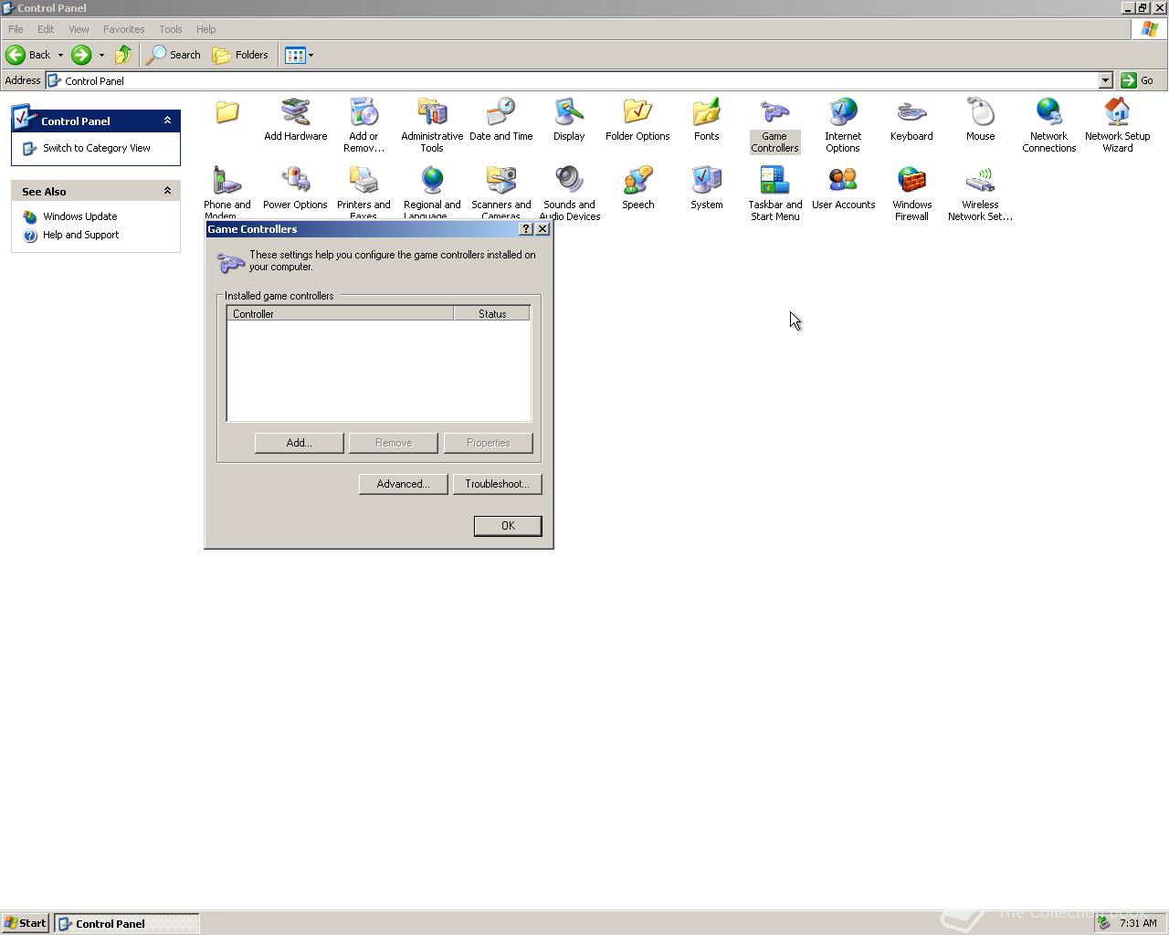
Task: Open Scanners and Cameras icon
Action: coord(500,192)
